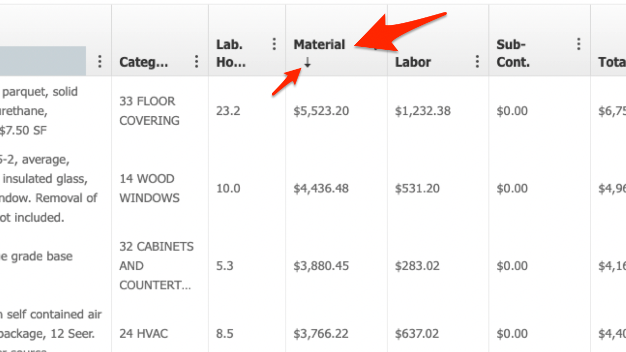The width and height of the screenshot is (626, 352).
Task: Toggle sorting by clicking the Labor header
Action: [x=413, y=62]
